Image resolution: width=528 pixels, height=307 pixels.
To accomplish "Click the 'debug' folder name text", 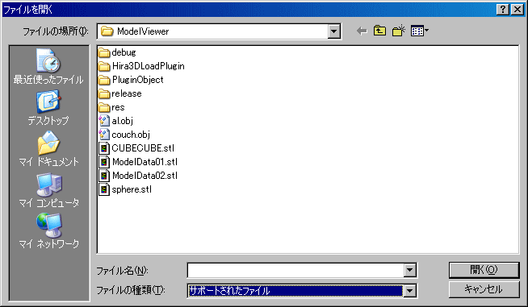I will pyautogui.click(x=124, y=52).
